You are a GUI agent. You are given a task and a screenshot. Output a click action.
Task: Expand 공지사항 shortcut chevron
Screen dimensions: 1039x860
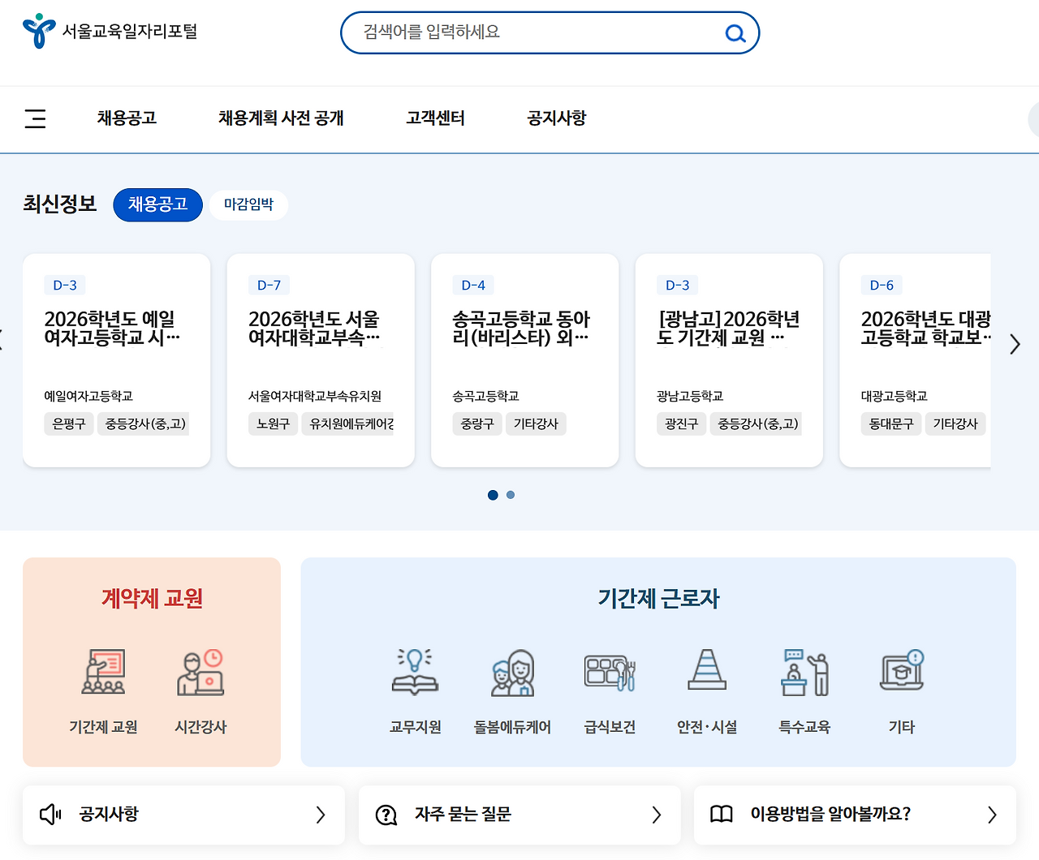tap(321, 815)
